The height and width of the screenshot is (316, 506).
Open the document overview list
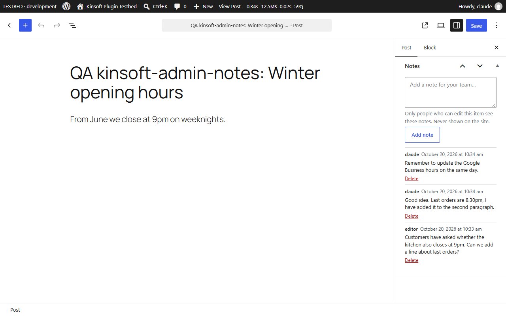pos(73,25)
